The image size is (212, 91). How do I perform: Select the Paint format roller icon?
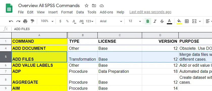pos(32,21)
